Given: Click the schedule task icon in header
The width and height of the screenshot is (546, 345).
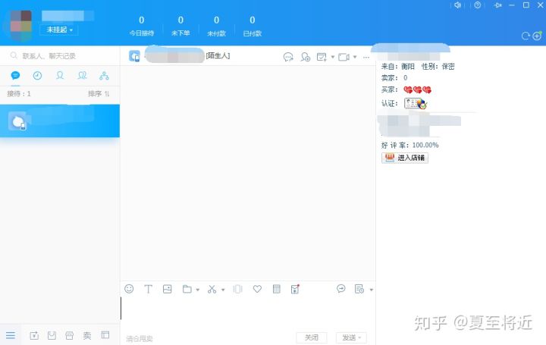Looking at the screenshot, I should 322,57.
